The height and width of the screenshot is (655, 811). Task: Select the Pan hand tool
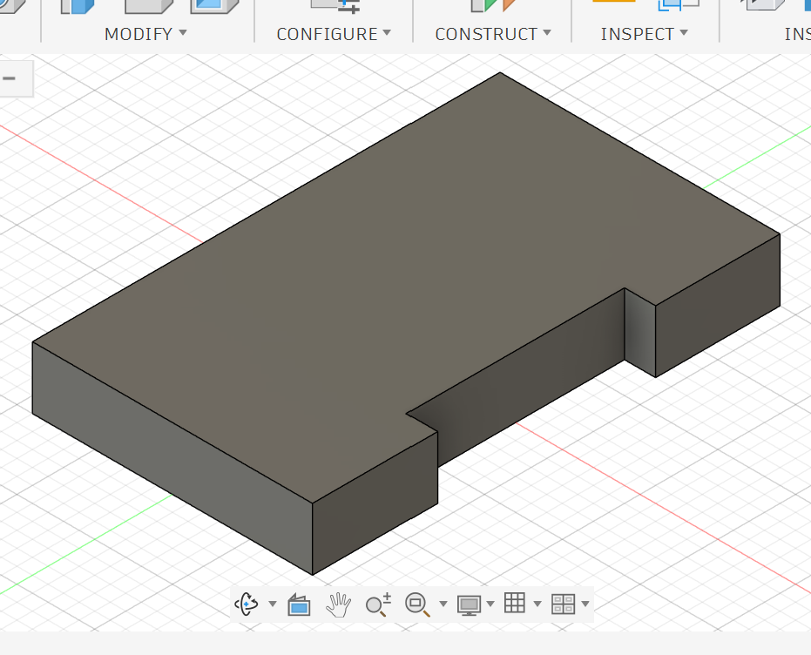[x=338, y=604]
